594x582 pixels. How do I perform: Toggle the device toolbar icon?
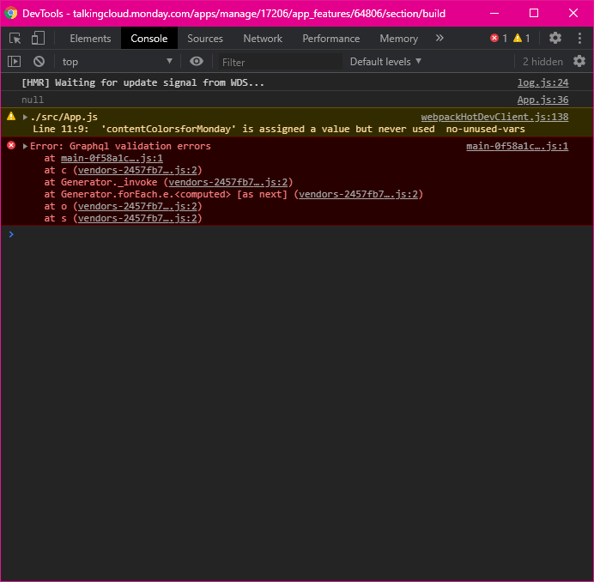[x=38, y=39]
